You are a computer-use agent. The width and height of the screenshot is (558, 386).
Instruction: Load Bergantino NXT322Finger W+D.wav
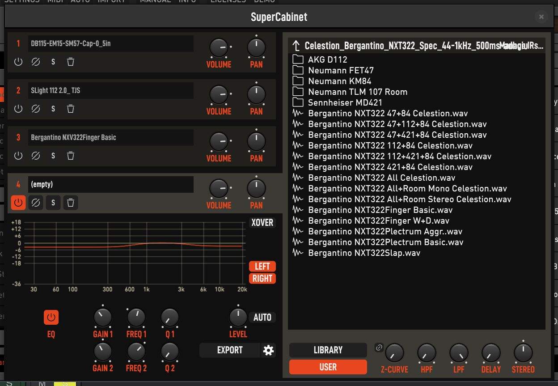(x=416, y=221)
